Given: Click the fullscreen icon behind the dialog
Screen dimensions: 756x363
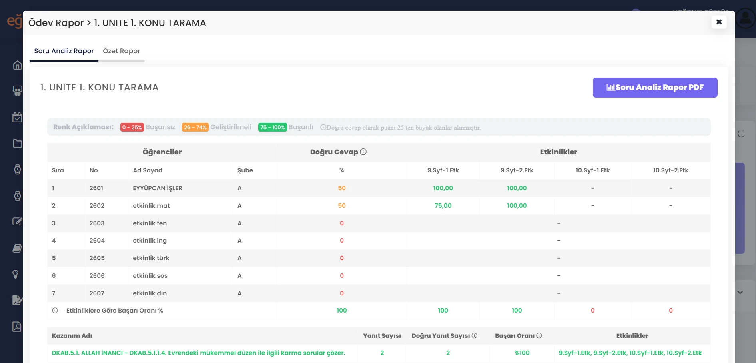Looking at the screenshot, I should 741,134.
